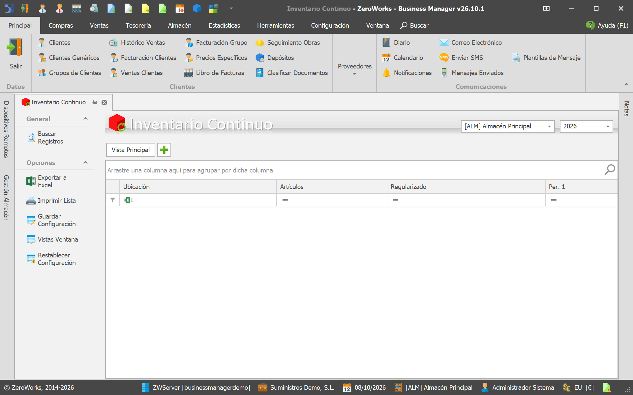The height and width of the screenshot is (395, 633).
Task: Click the filter row funnel icon
Action: click(x=113, y=200)
